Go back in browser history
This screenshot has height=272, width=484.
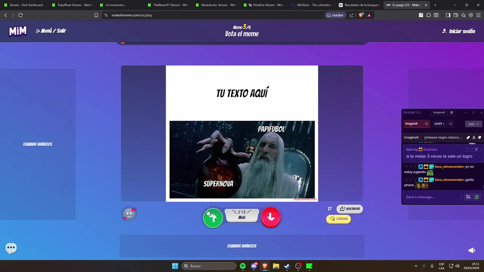(5, 15)
